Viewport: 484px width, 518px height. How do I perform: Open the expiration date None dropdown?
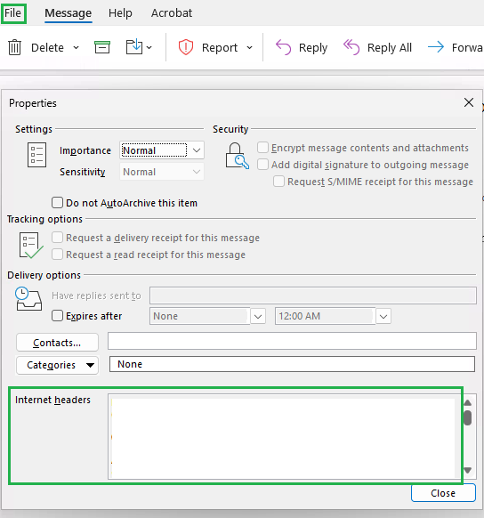[258, 316]
